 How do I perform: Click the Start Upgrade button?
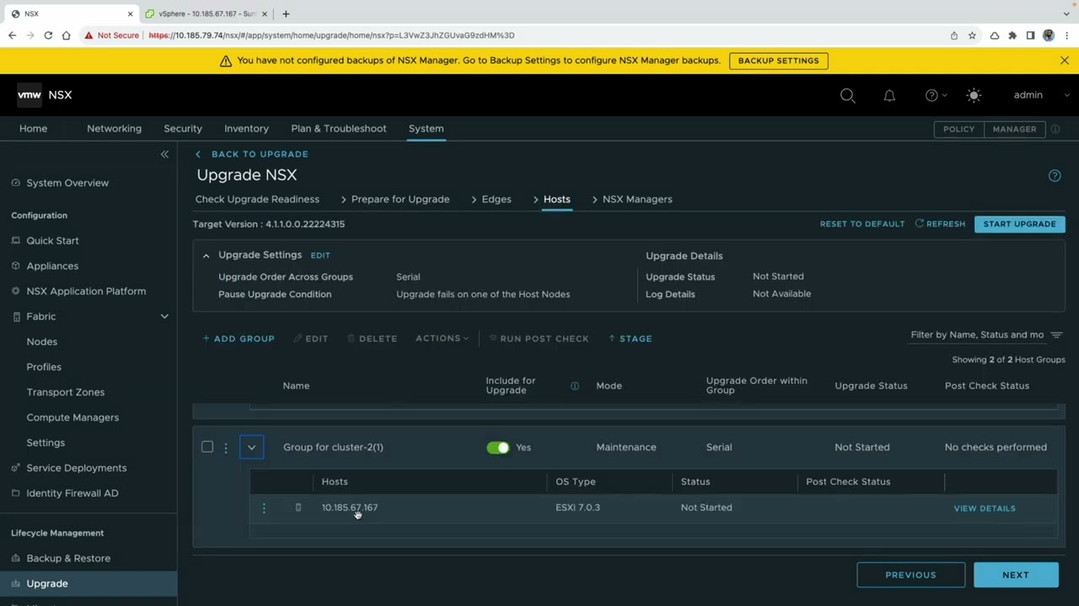[x=1019, y=224]
